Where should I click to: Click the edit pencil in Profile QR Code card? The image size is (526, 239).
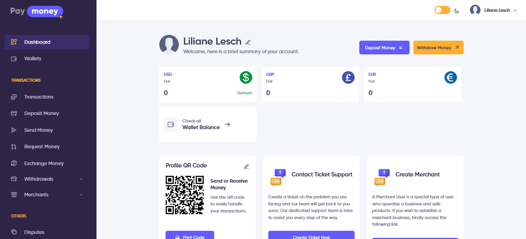(x=246, y=167)
